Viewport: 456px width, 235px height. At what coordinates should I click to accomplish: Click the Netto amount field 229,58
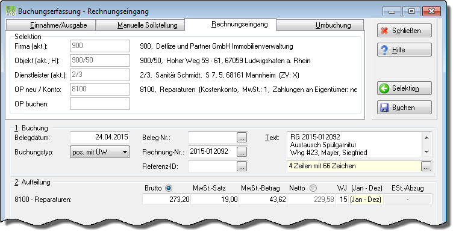311,200
